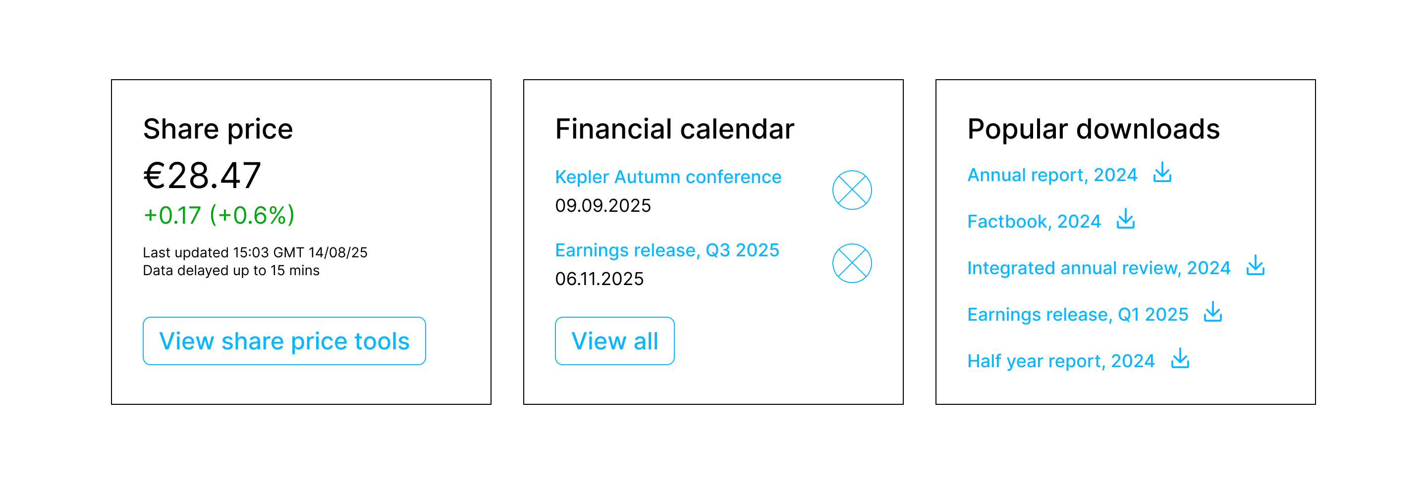This screenshot has width=1427, height=484.
Task: Open the Annual report, 2024 link
Action: click(x=1052, y=175)
